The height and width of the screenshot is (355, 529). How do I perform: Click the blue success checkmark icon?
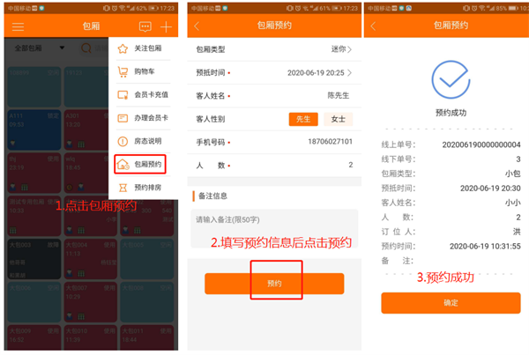(451, 80)
